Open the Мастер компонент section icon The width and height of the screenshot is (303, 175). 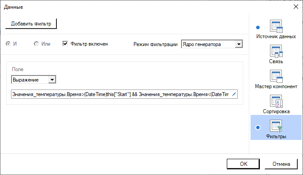pos(276,76)
